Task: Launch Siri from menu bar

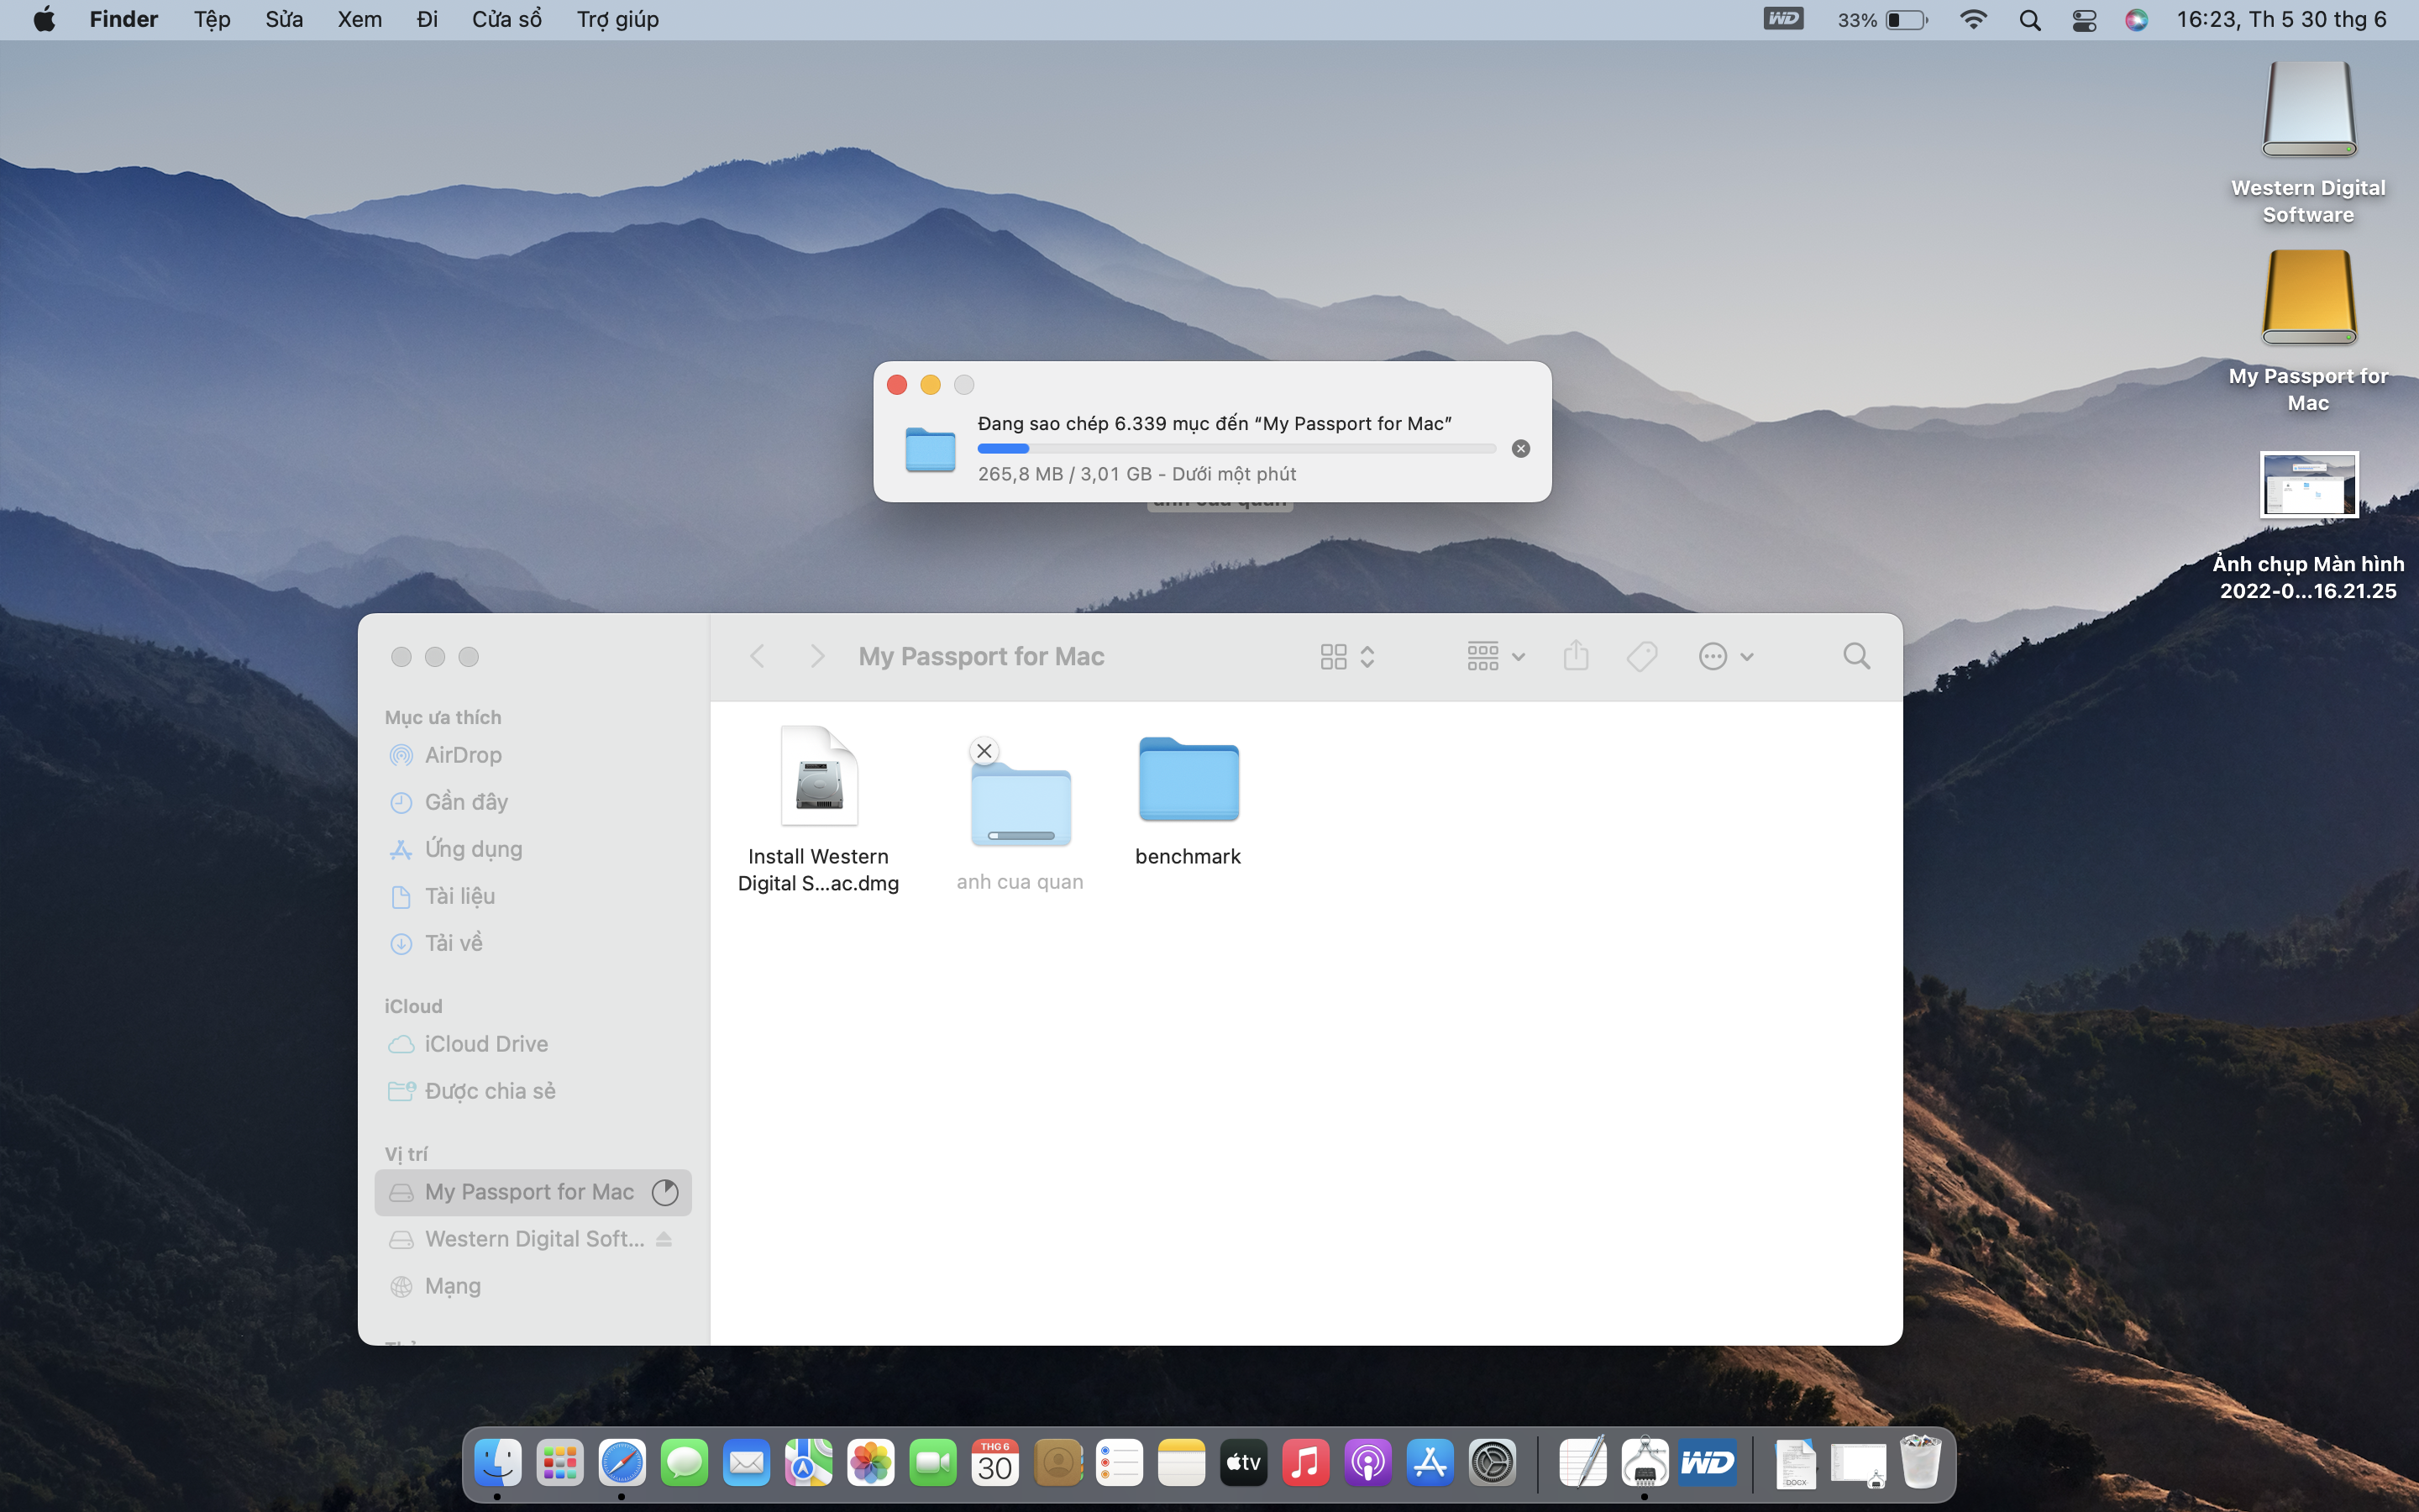Action: [2136, 19]
